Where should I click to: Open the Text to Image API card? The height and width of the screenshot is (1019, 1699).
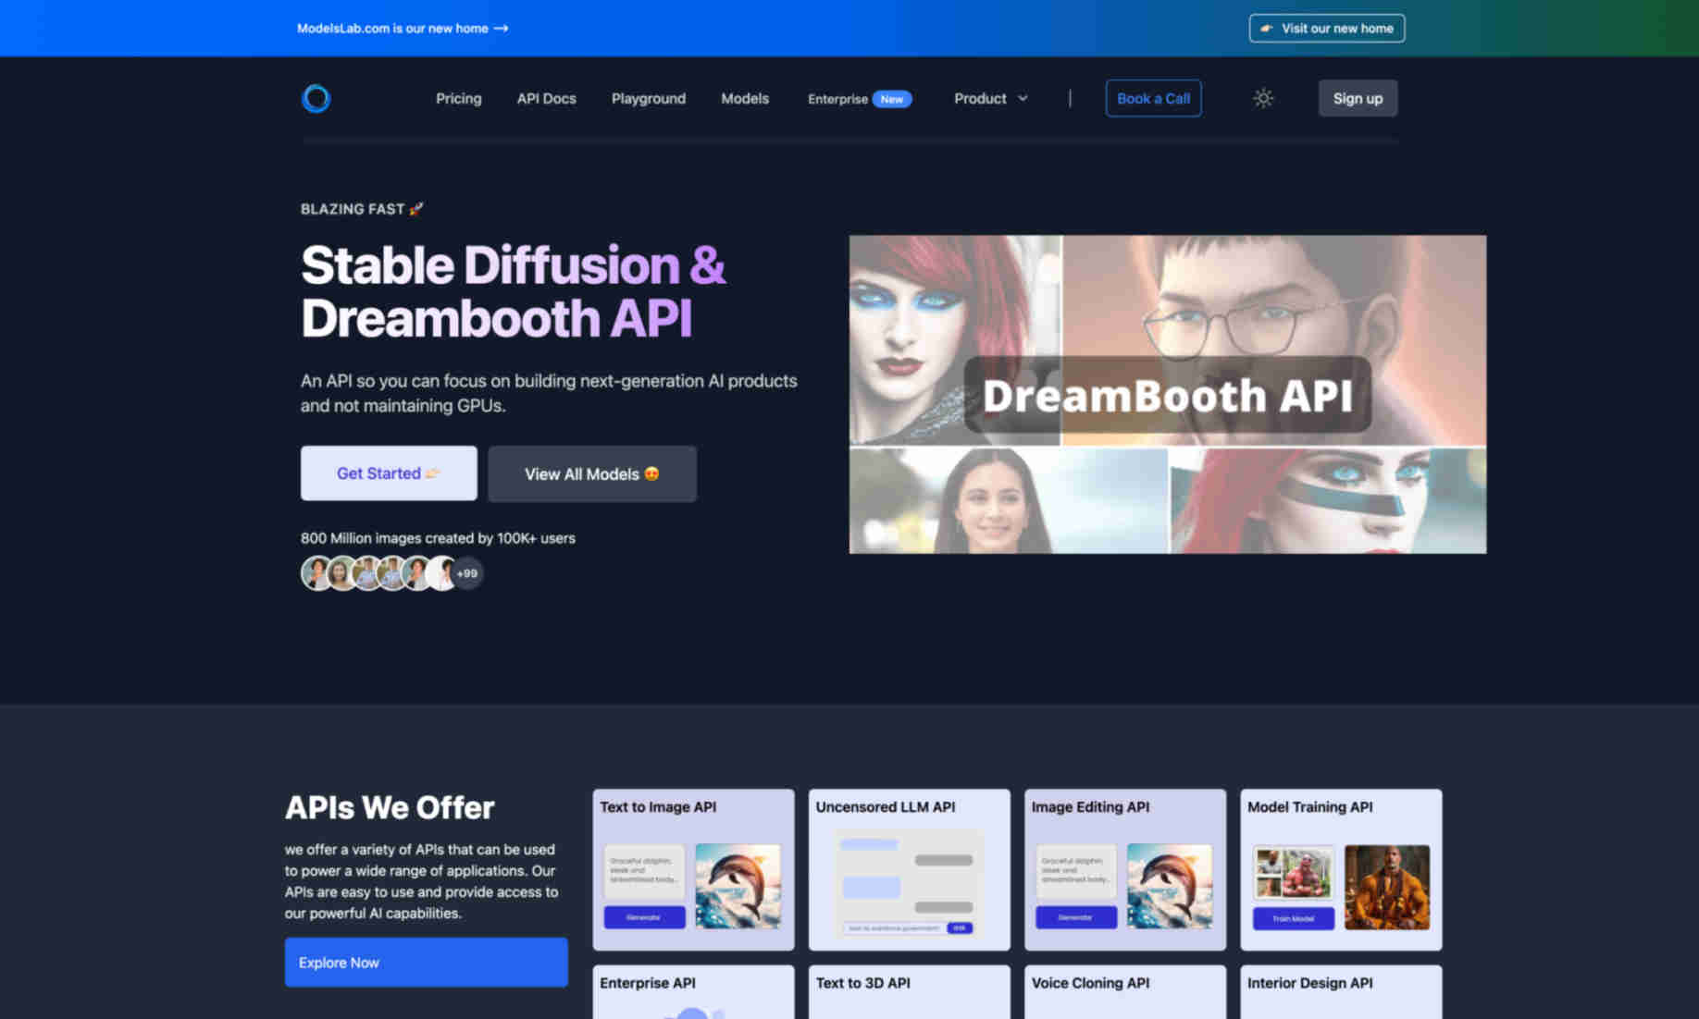click(693, 869)
